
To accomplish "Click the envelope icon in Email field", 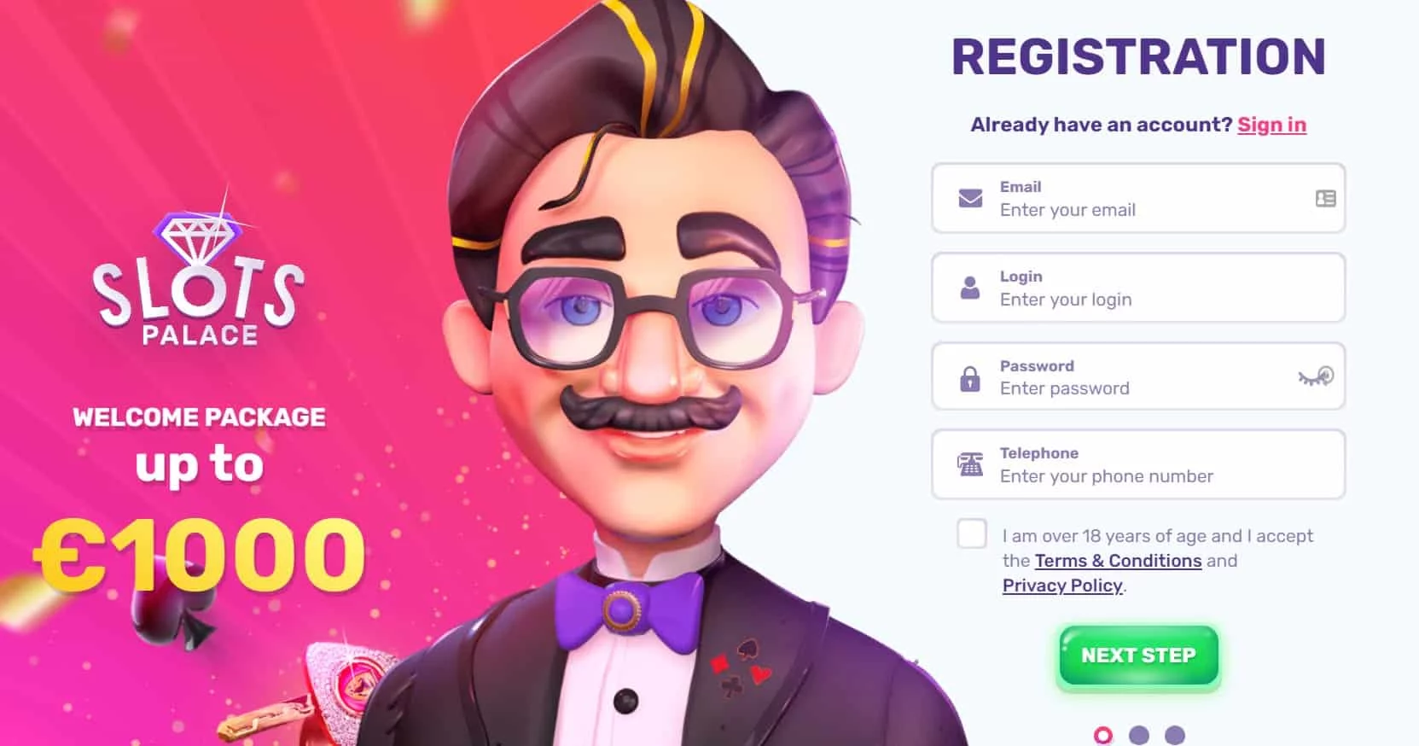I will (970, 198).
